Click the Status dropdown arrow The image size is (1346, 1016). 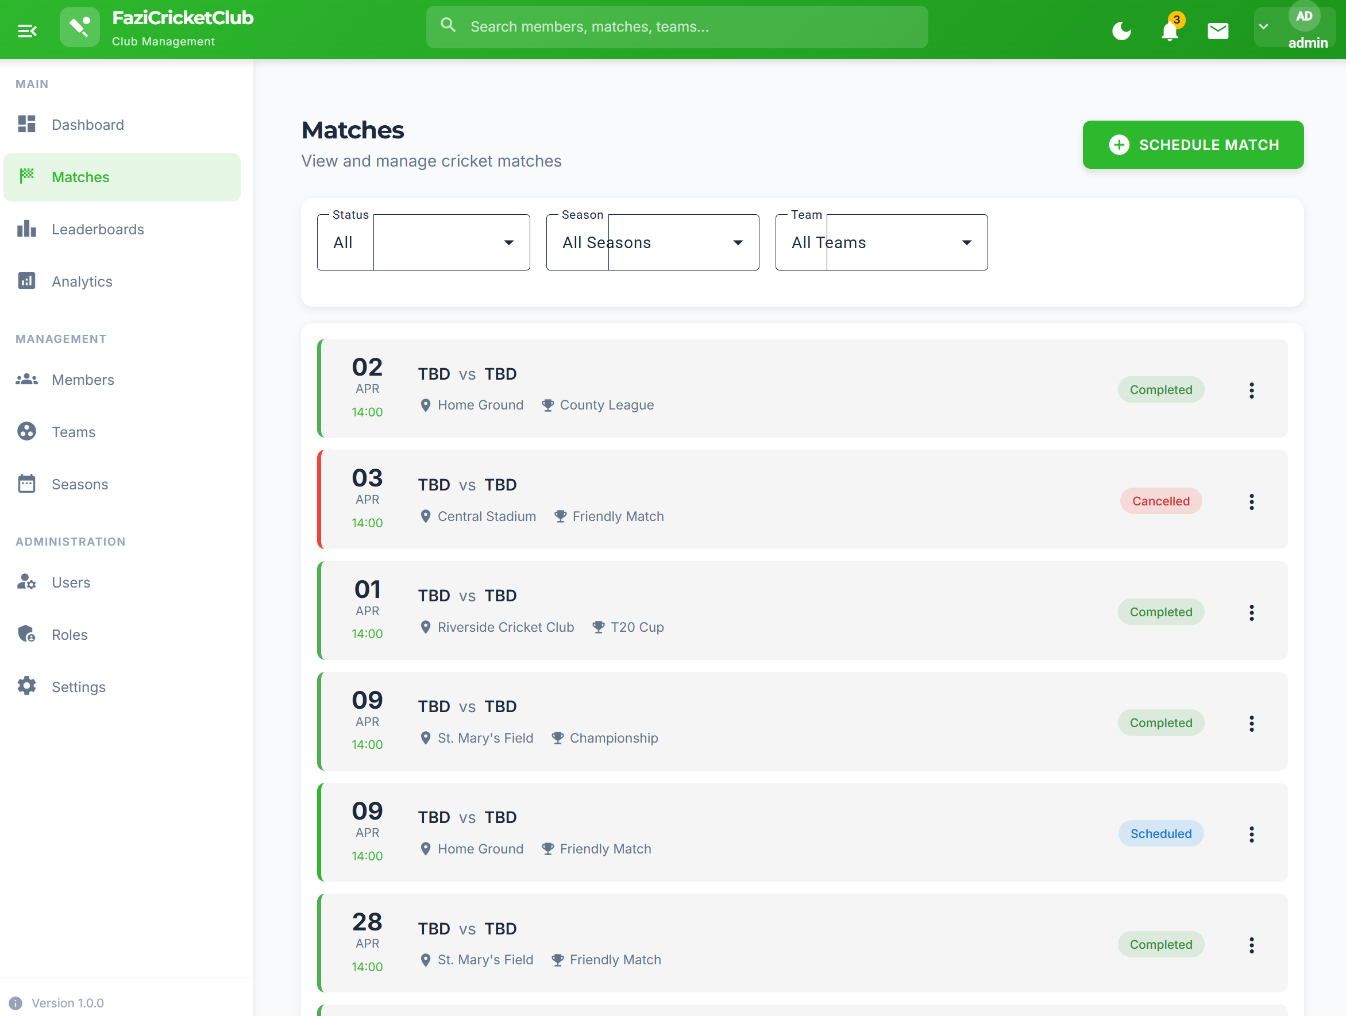tap(509, 243)
